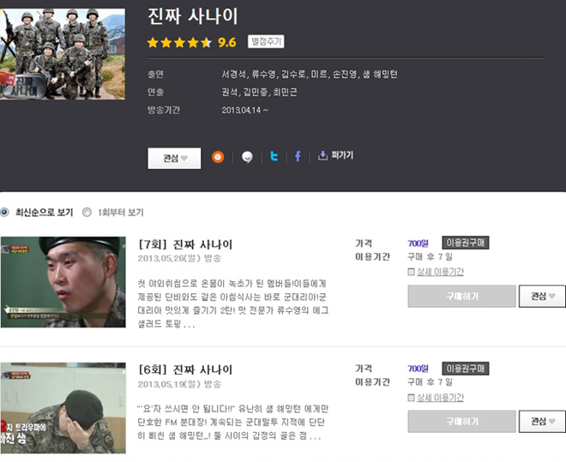The height and width of the screenshot is (462, 566).
Task: Click 구매하기 button for episode 6
Action: coord(461,421)
